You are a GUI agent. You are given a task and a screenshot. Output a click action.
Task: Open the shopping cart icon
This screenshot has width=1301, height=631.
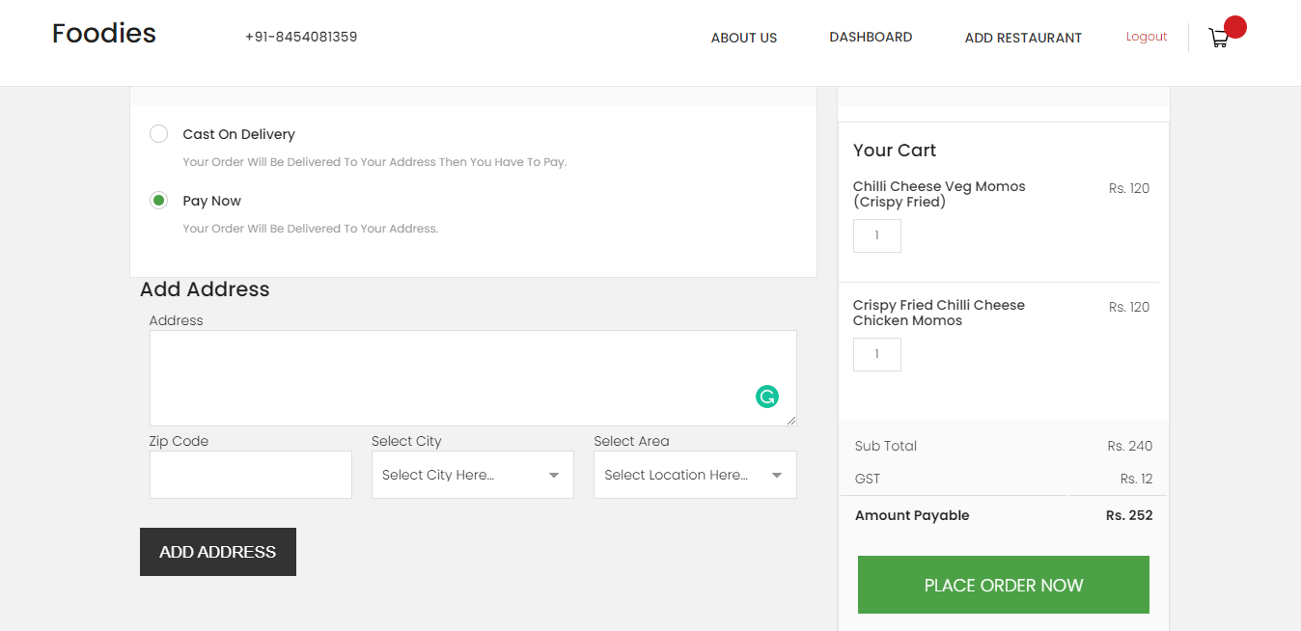[x=1218, y=39]
